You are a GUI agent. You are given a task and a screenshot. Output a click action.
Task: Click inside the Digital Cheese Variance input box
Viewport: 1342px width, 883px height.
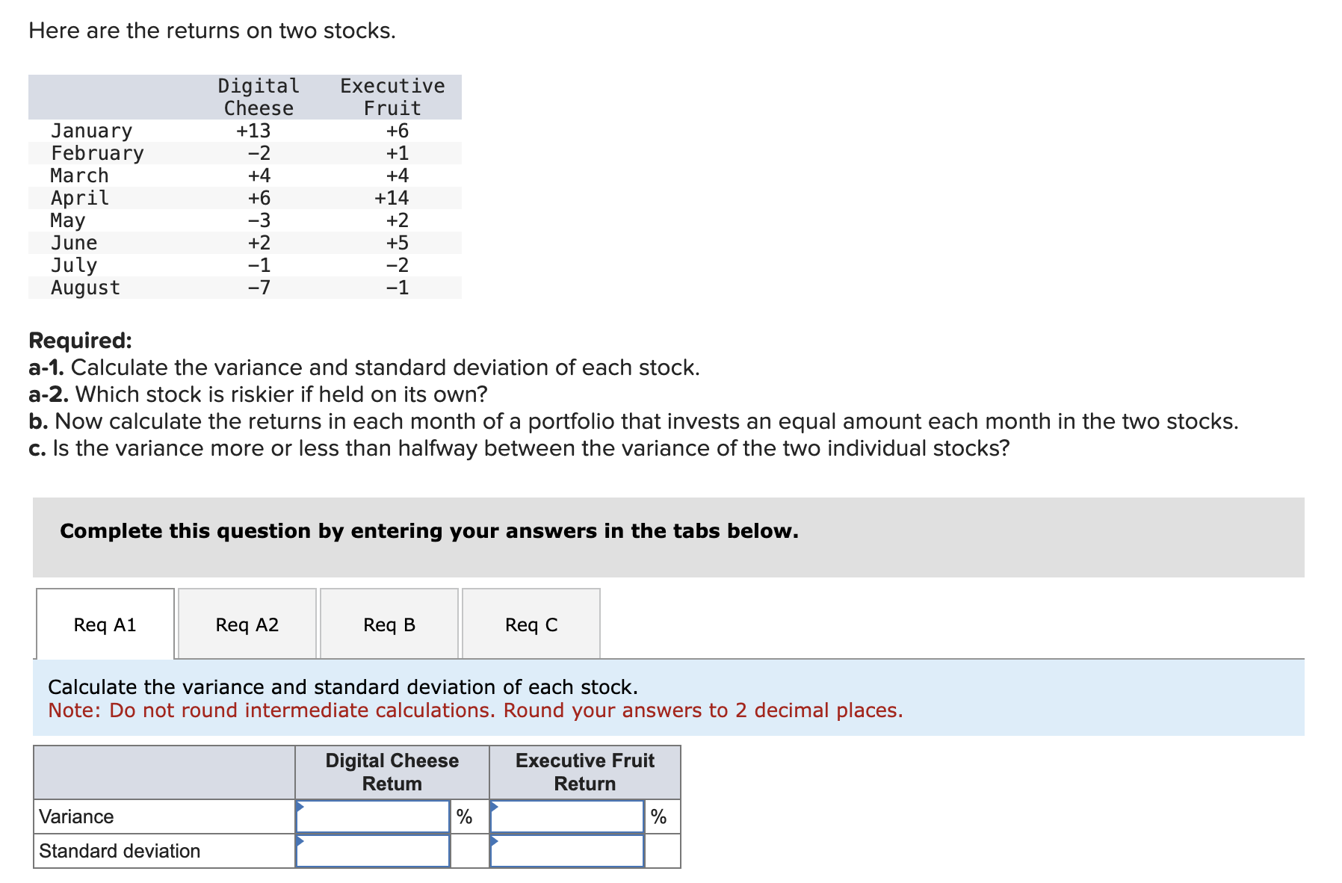coord(374,817)
